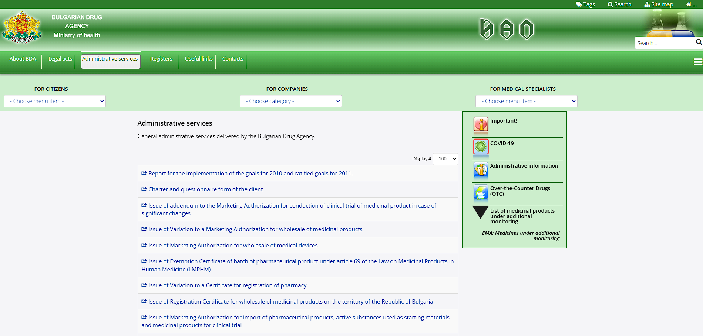The width and height of the screenshot is (703, 336).
Task: Click the Bulgarian coat of arms logo
Action: [x=22, y=27]
